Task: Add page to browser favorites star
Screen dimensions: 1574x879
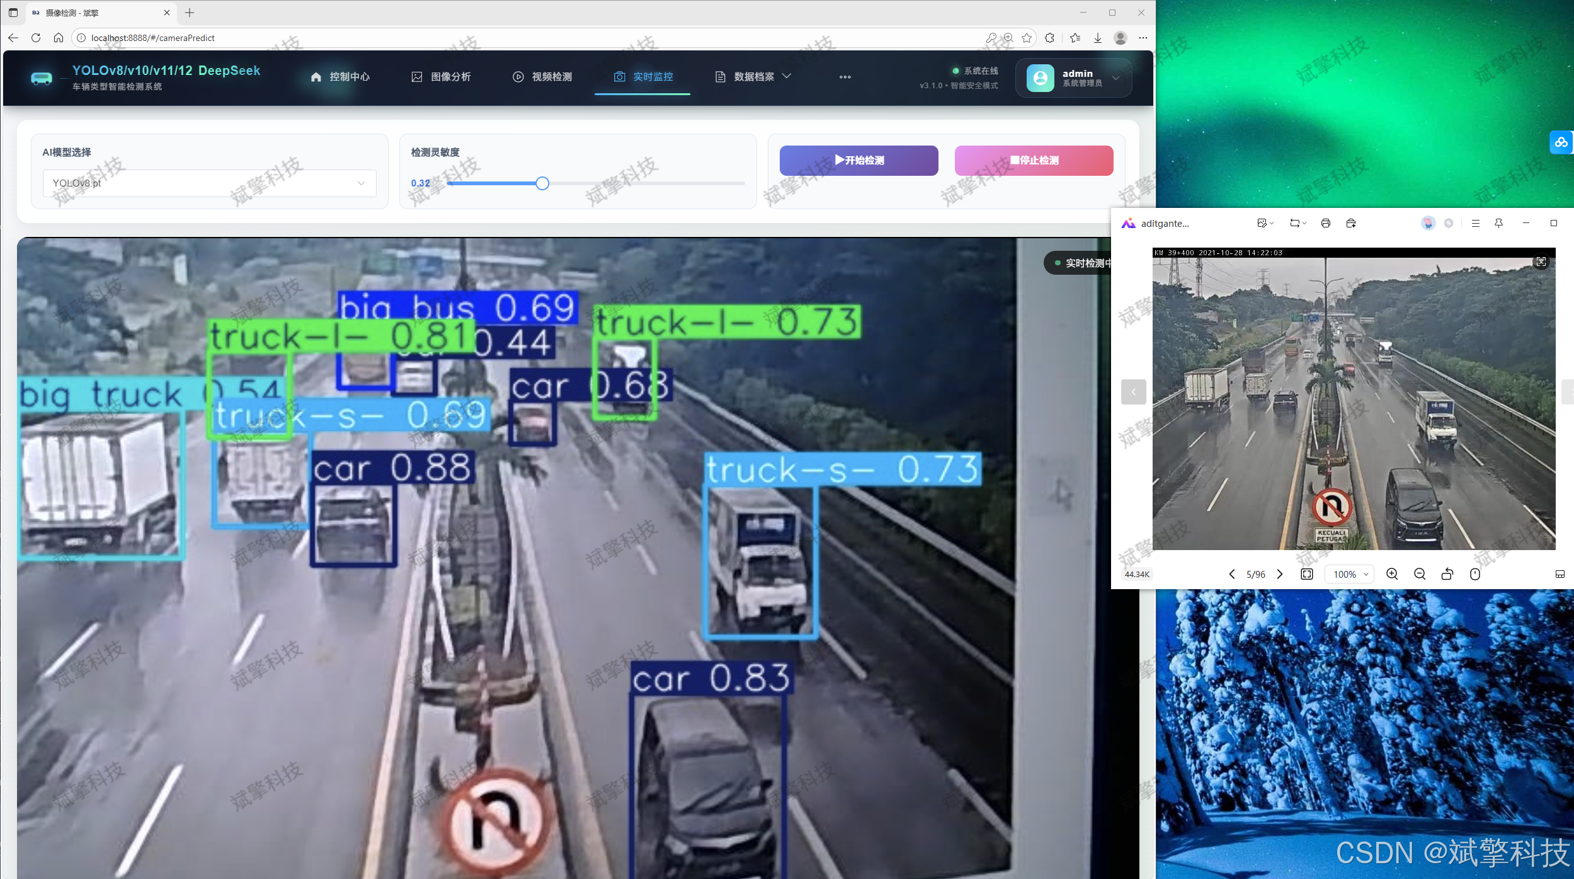Action: (x=1027, y=38)
